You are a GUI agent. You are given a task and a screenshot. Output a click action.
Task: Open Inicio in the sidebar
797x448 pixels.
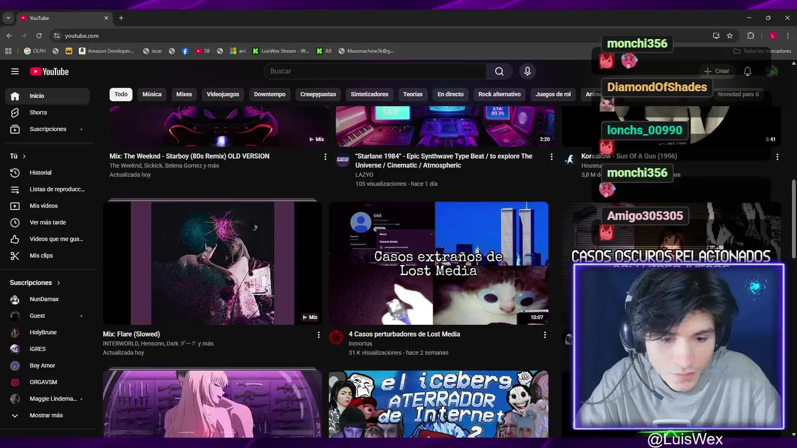click(47, 96)
